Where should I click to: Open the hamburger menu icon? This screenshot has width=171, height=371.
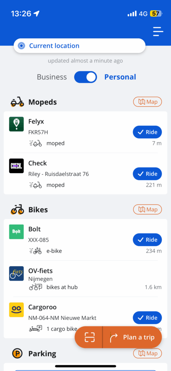click(x=158, y=32)
